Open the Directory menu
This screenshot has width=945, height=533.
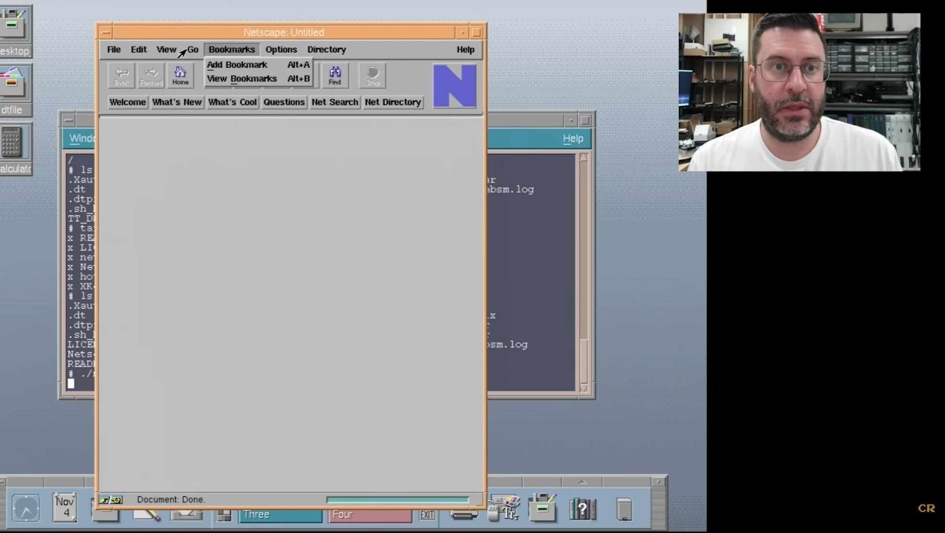(x=326, y=49)
